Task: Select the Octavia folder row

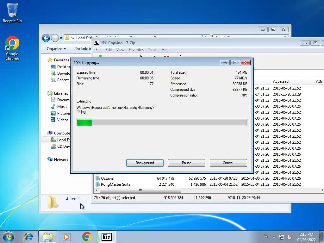Action: click(x=198, y=178)
